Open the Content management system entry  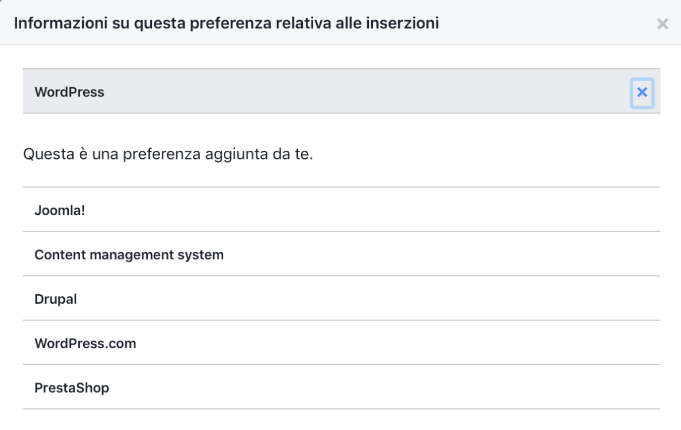[127, 254]
